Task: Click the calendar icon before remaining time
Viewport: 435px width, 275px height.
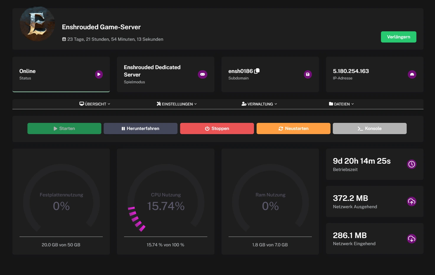Action: (64, 39)
